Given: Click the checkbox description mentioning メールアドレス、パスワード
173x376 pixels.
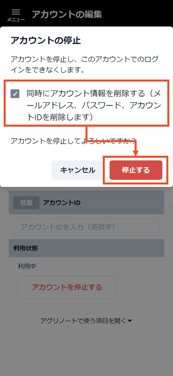Looking at the screenshot, I should coord(93,105).
